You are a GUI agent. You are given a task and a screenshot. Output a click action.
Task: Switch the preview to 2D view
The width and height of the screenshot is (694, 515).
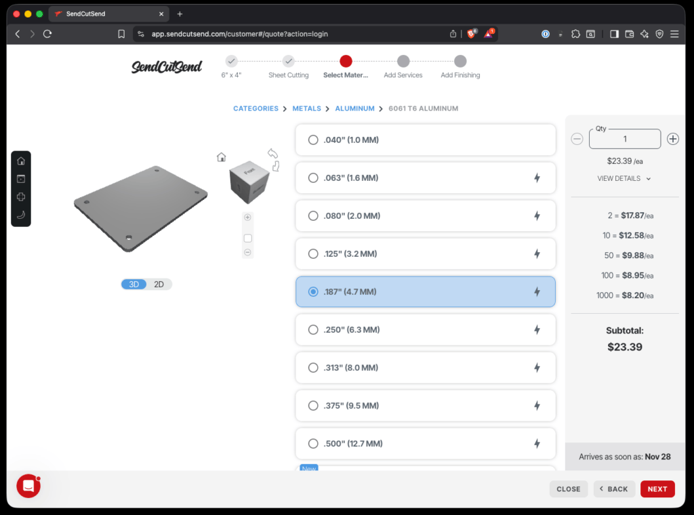[159, 285]
